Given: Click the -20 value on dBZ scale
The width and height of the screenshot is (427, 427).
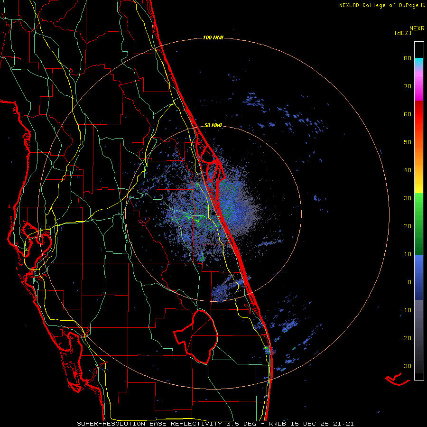Looking at the screenshot, I should coord(406,338).
